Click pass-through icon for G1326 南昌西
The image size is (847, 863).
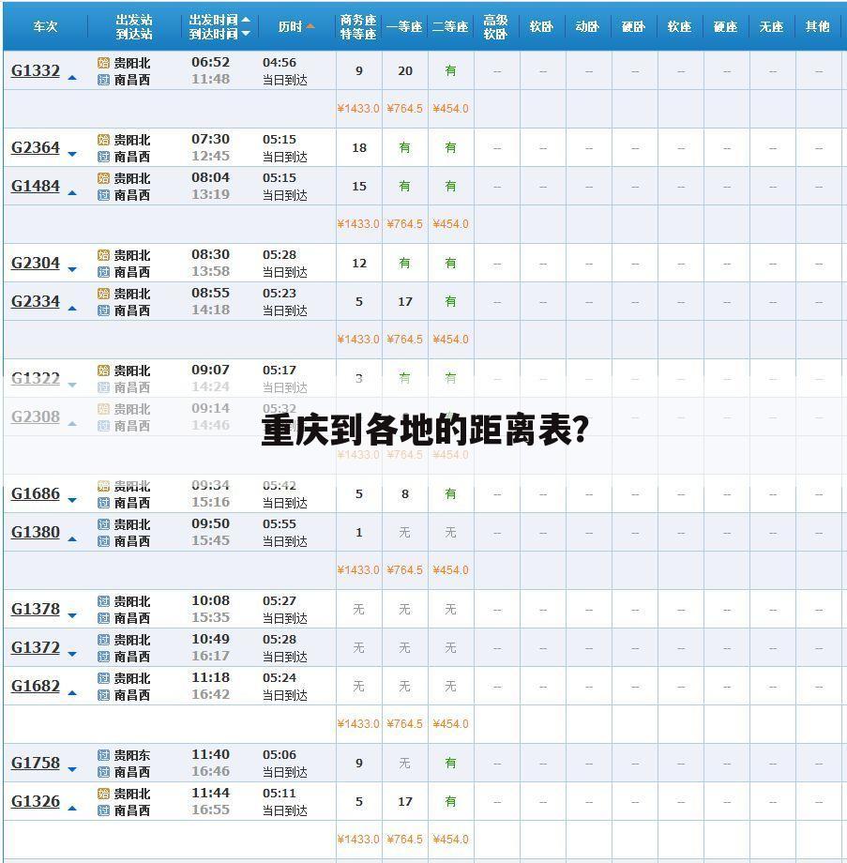[103, 810]
